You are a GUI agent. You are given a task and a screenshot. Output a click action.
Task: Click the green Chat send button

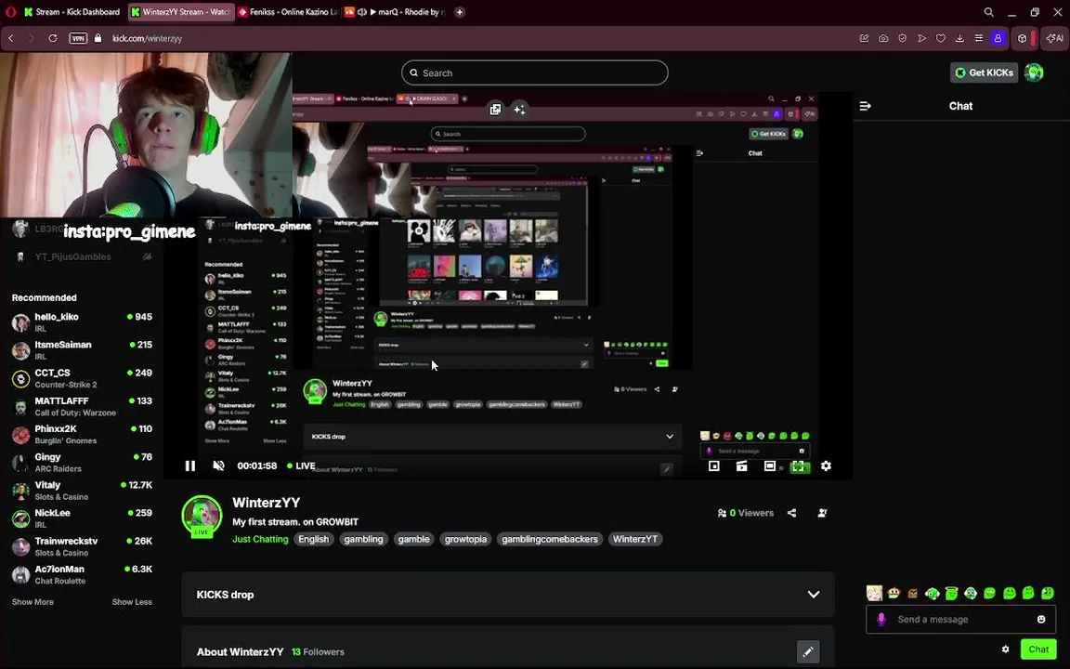(1038, 649)
